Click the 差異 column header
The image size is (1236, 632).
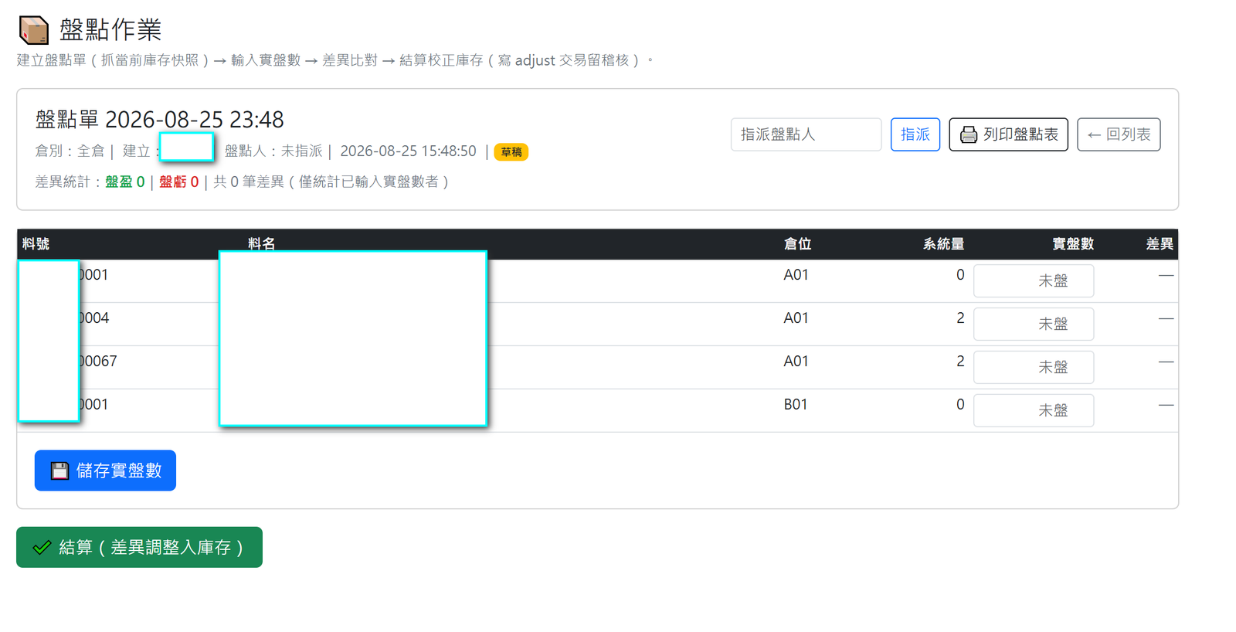[1160, 244]
